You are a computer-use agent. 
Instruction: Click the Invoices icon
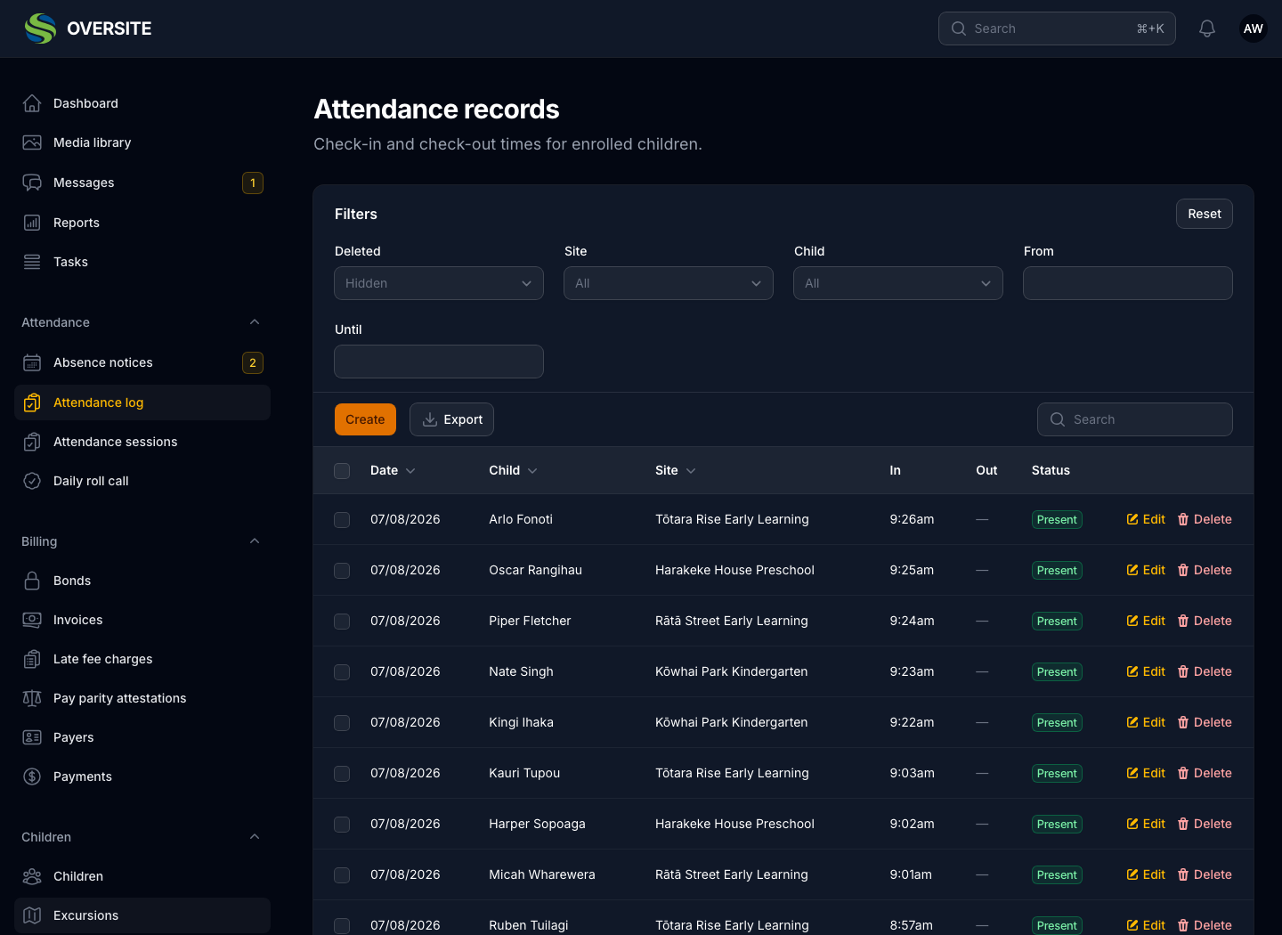tap(32, 620)
